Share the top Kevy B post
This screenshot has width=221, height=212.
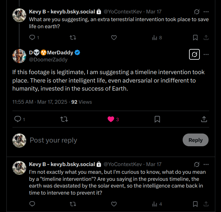tap(206, 38)
